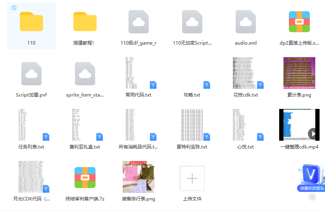Viewport: 325px width, 214px height.
Task: Open the 花枝cdk.txt document
Action: pyautogui.click(x=246, y=73)
